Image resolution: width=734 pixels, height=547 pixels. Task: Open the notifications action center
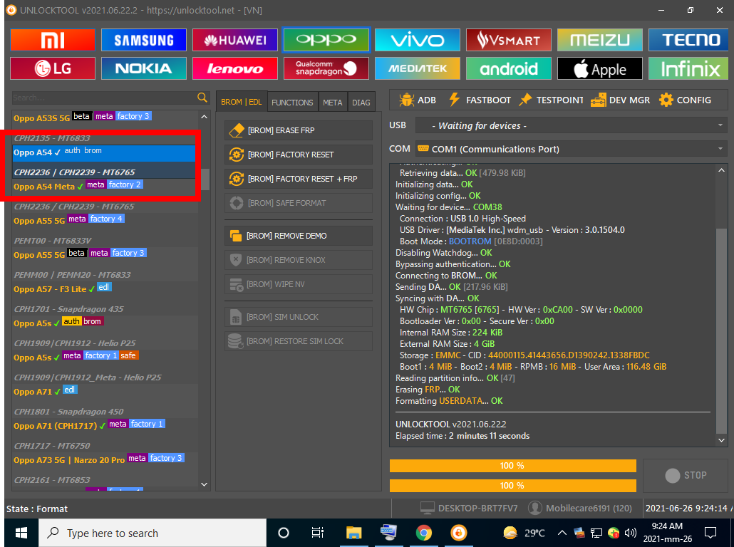(x=710, y=533)
